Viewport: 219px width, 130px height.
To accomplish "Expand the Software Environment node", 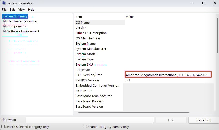I will pyautogui.click(x=4, y=31).
